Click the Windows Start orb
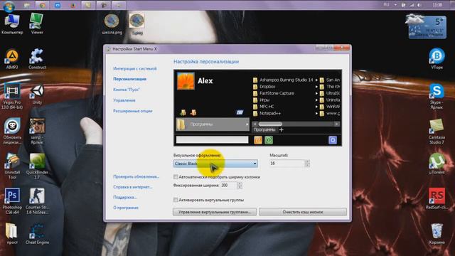 (9, 6)
